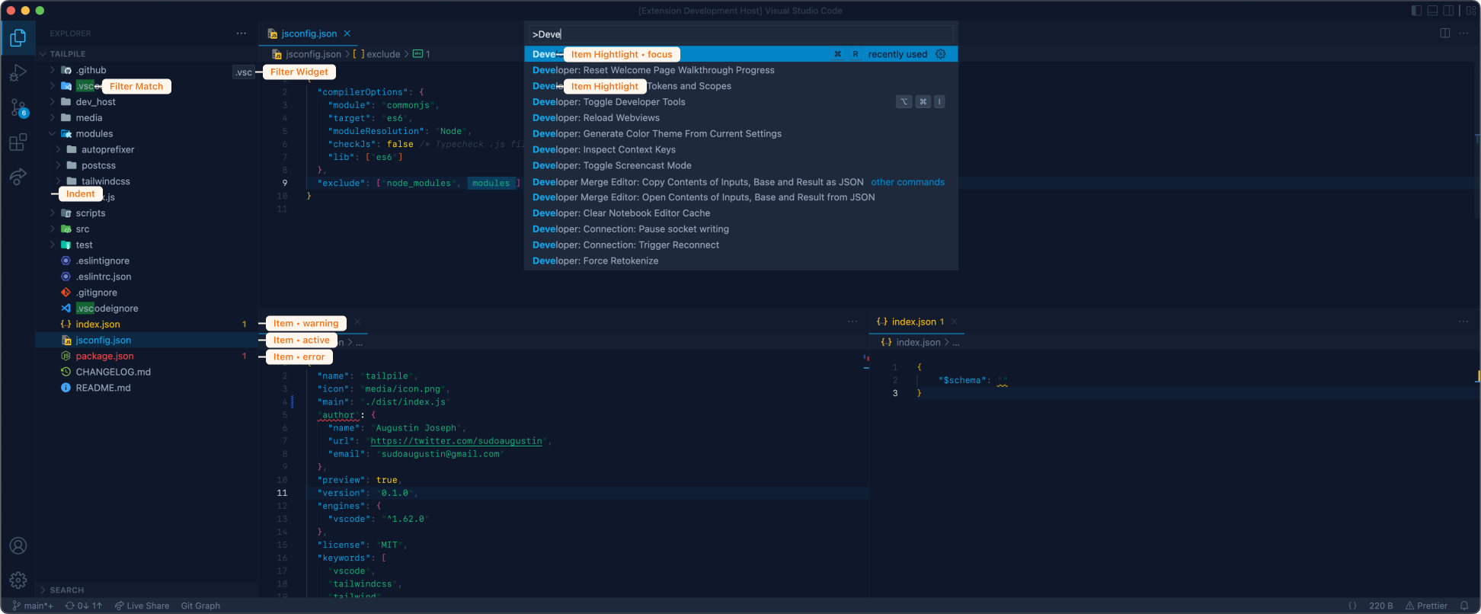The width and height of the screenshot is (1481, 614).
Task: Toggle the primary side bar from the title bar
Action: [1416, 11]
